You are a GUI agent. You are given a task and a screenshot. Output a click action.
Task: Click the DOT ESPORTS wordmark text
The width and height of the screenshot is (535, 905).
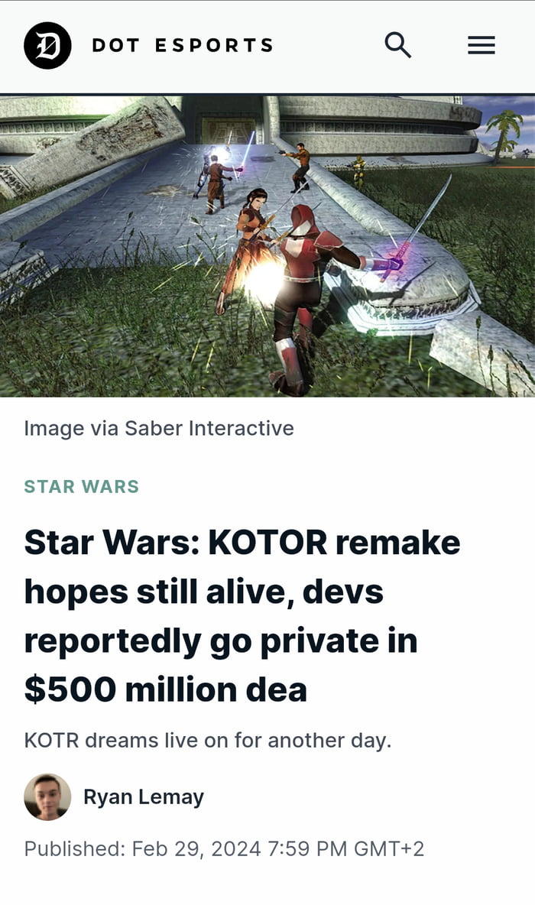(183, 46)
